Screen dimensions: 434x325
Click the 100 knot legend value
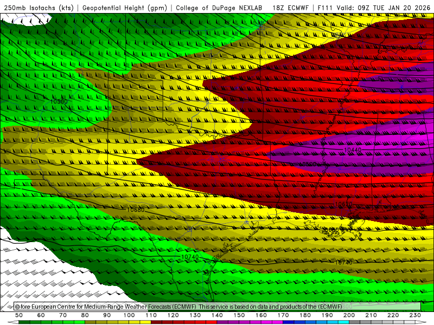point(129,315)
